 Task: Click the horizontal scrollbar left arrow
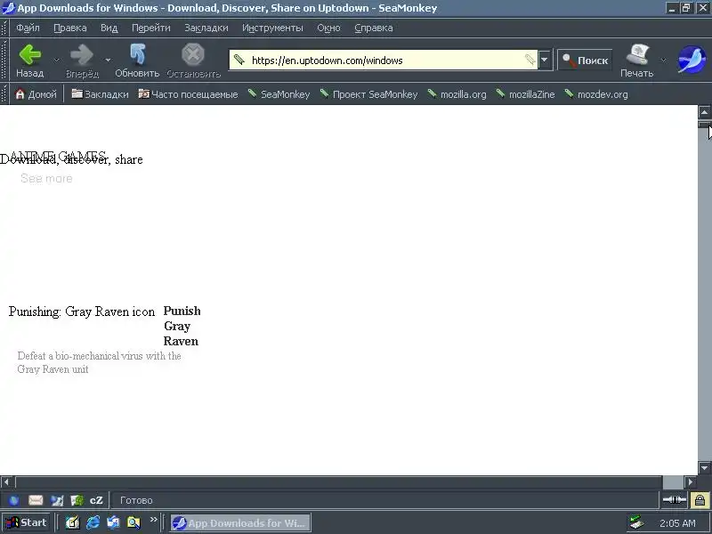[6, 481]
